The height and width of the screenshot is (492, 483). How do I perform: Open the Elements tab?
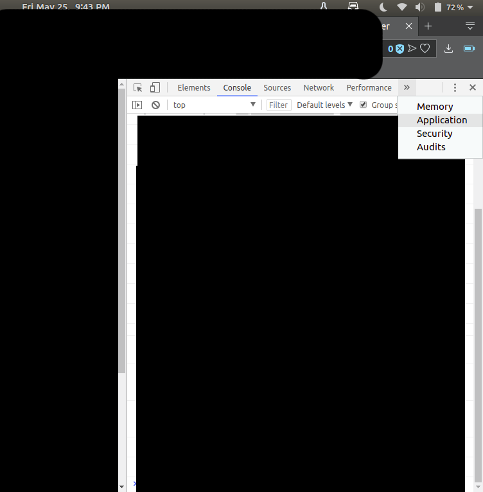pyautogui.click(x=193, y=88)
